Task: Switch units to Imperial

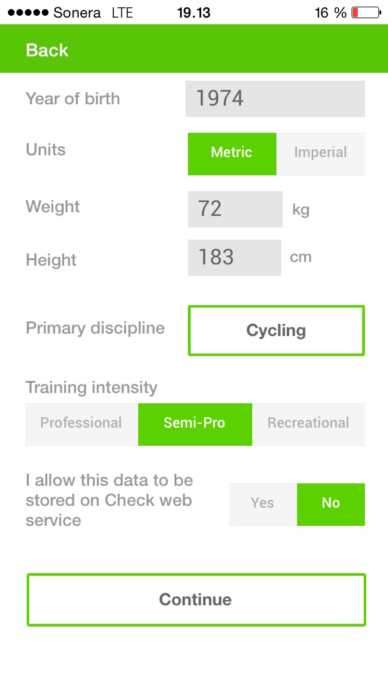Action: click(x=321, y=153)
